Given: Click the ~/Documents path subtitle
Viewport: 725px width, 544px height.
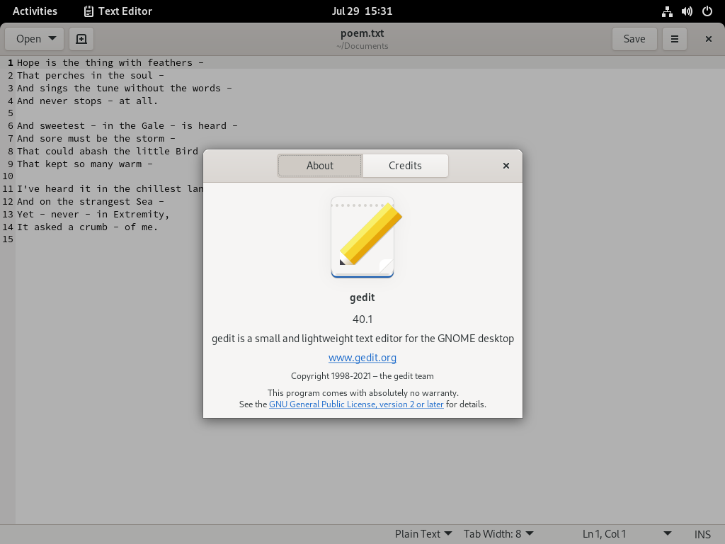Looking at the screenshot, I should click(x=362, y=46).
